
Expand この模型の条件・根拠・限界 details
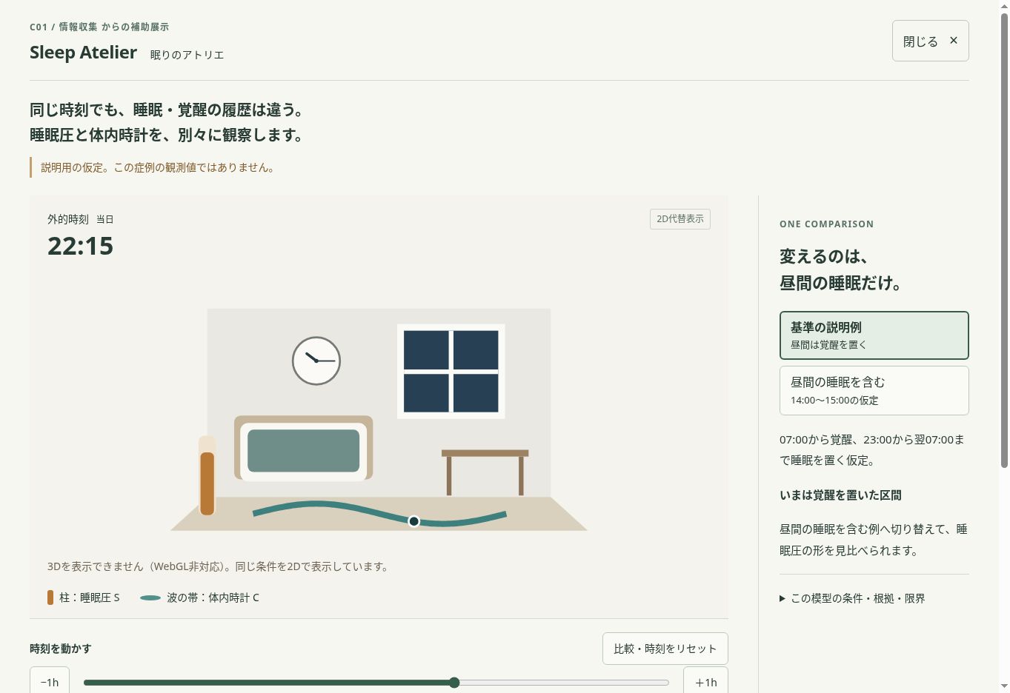point(852,598)
